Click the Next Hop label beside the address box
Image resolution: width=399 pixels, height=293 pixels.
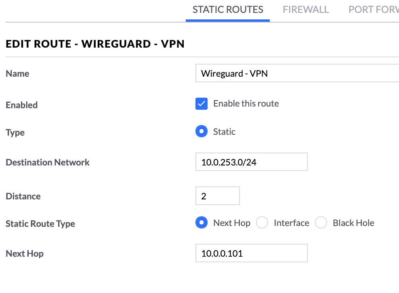(24, 253)
